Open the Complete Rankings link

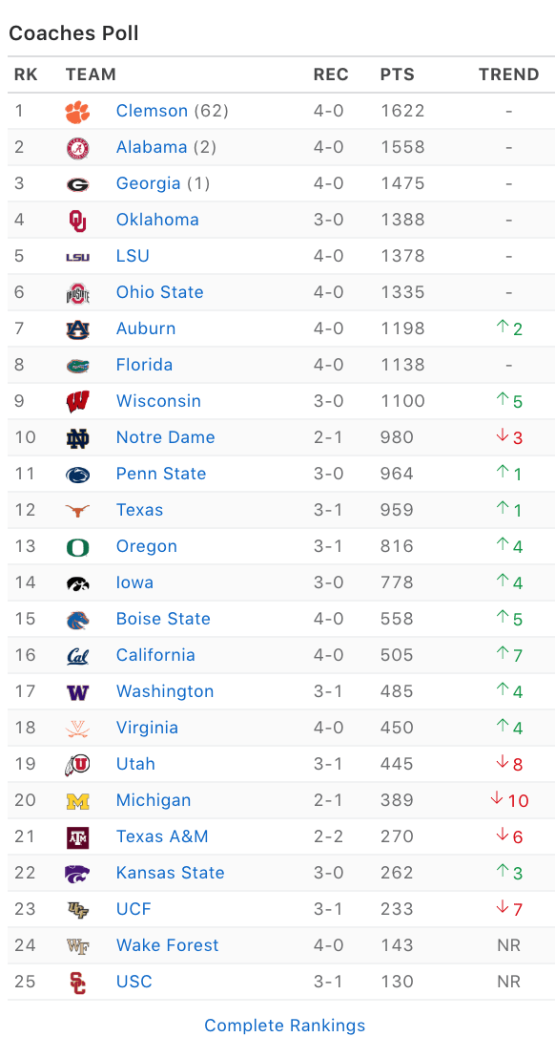[285, 1026]
